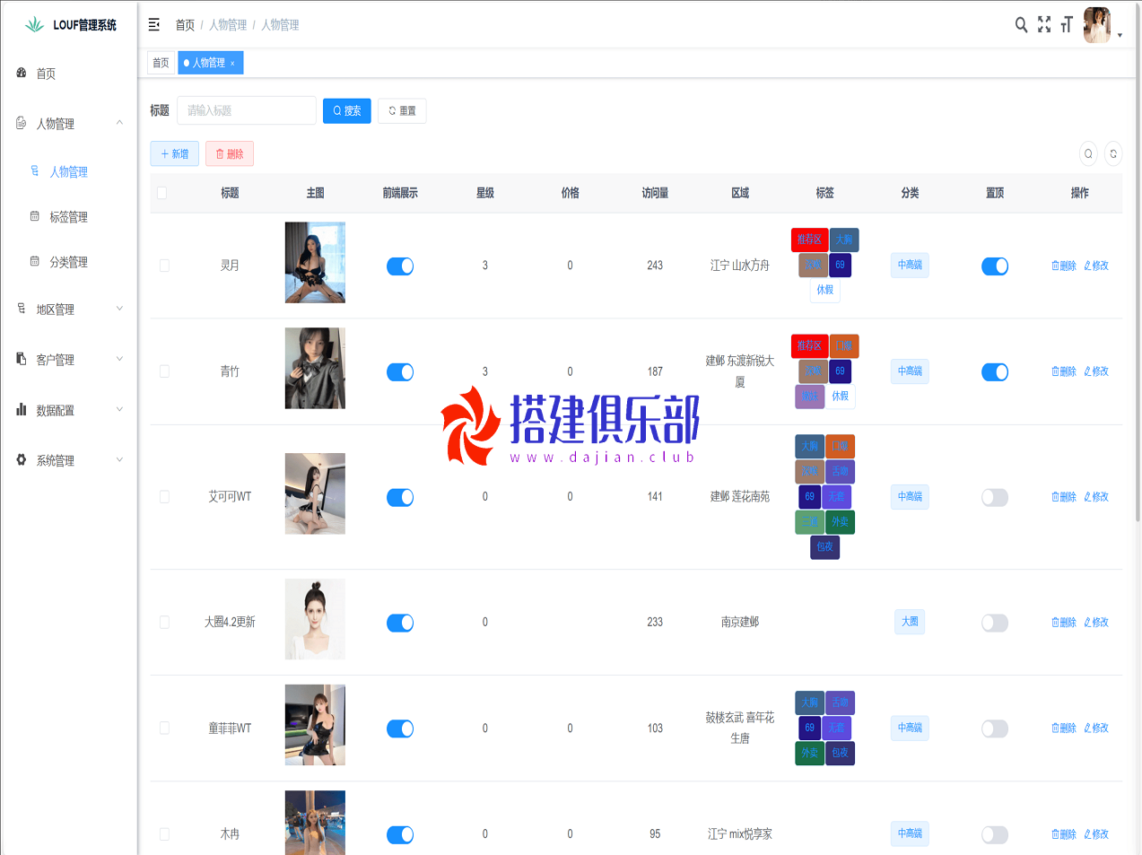1142x855 pixels.
Task: Focus the 标题 search input field
Action: pos(247,110)
